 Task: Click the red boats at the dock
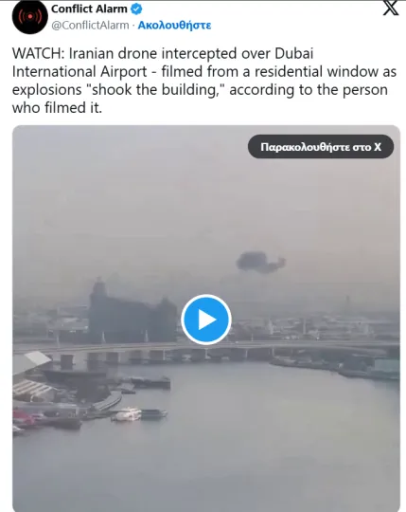coord(27,420)
